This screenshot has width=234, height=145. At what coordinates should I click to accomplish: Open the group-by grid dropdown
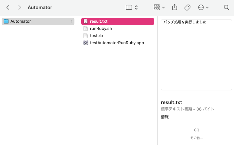click(159, 7)
